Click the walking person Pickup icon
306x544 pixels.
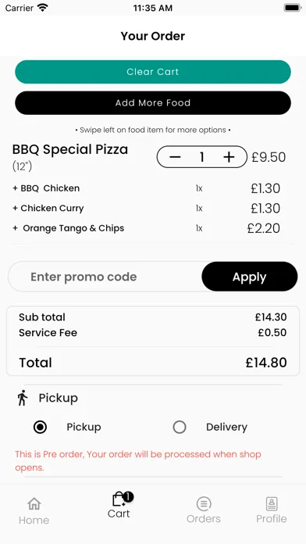point(23,398)
